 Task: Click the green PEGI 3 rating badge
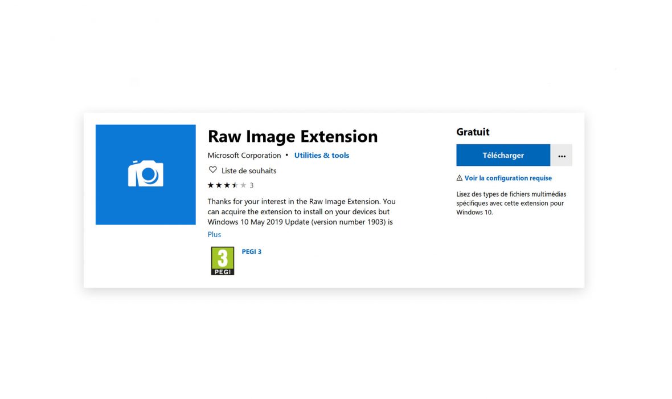(x=223, y=261)
